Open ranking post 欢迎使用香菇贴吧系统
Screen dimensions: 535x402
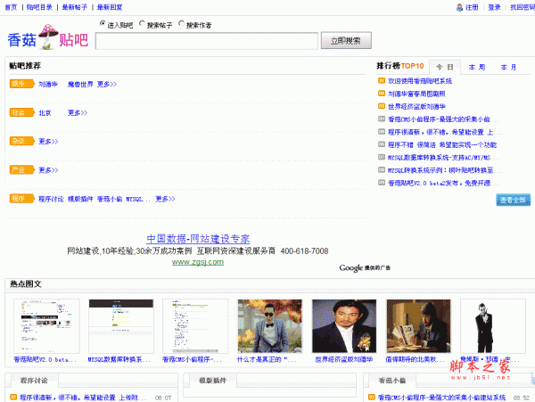pyautogui.click(x=420, y=81)
